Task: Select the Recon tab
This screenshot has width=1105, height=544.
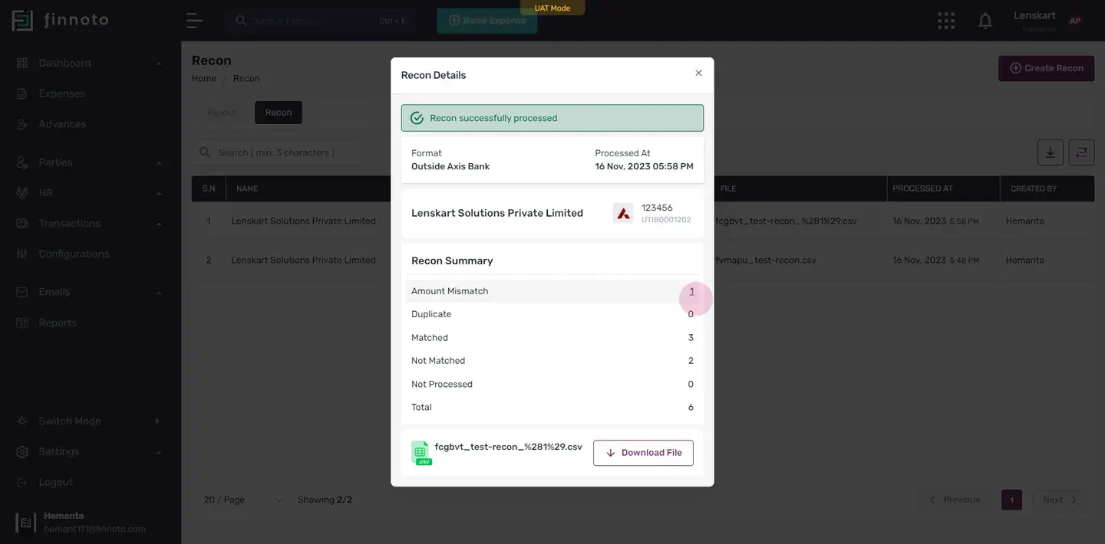Action: point(279,113)
